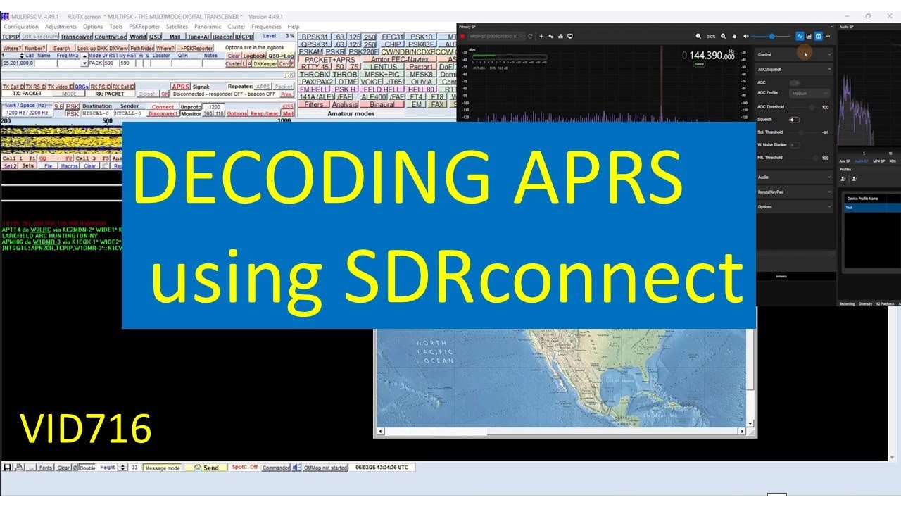Expand the Bands/KeyPad section
The image size is (901, 507).
tap(794, 192)
